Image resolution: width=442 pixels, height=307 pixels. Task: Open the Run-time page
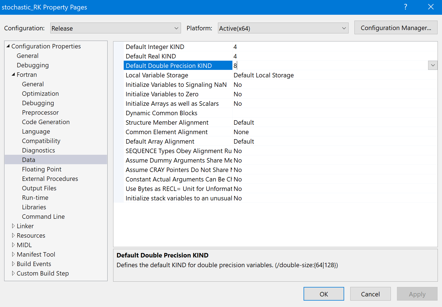tap(35, 198)
